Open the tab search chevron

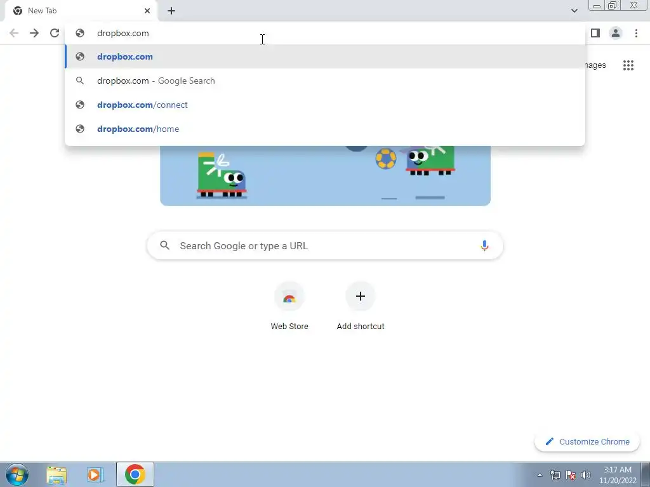point(574,11)
